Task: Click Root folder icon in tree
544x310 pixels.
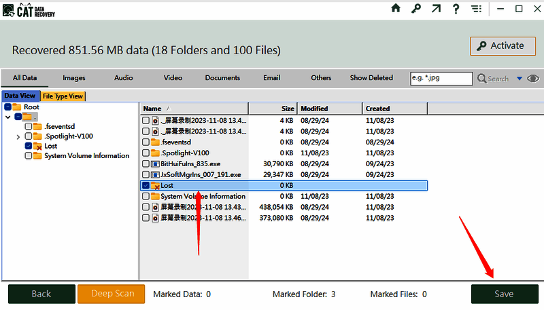Action: pos(16,107)
